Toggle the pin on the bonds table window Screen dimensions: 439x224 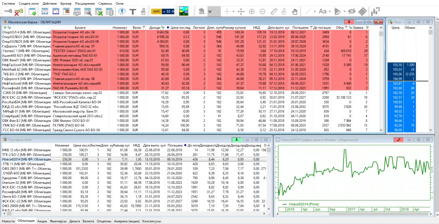coord(350,21)
